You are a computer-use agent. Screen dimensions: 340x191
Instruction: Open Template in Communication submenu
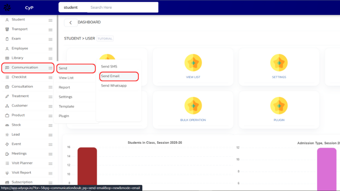pyautogui.click(x=66, y=106)
